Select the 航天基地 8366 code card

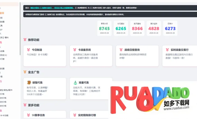tap(137, 28)
